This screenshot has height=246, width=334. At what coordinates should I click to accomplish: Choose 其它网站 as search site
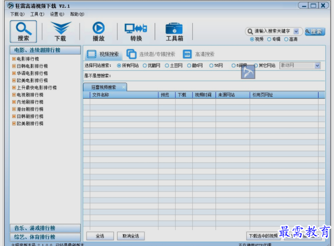[x=256, y=66]
